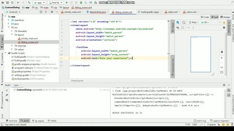Viewport: 234px width, 131px height.
Task: Open the Pixel XL device dropdown
Action: click(x=55, y=3)
